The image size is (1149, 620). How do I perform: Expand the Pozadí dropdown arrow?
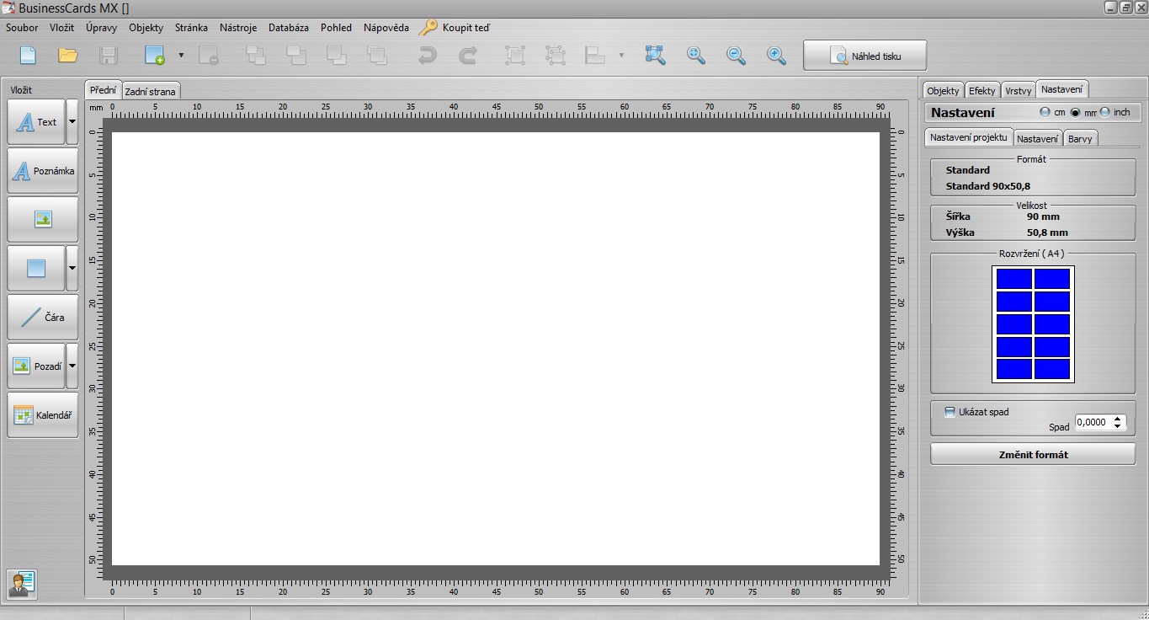[x=72, y=366]
